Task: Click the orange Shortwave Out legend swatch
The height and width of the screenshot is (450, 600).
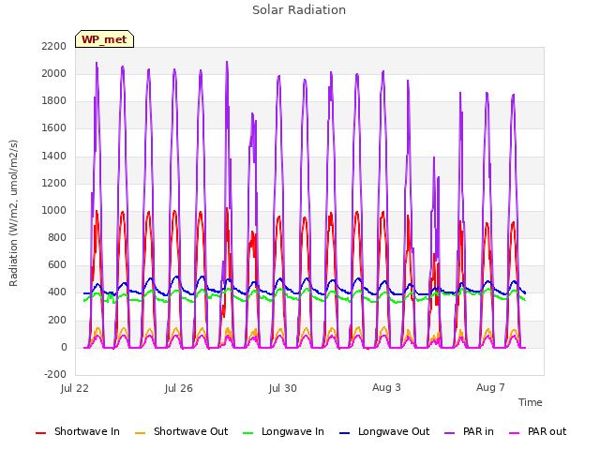Action: click(140, 433)
